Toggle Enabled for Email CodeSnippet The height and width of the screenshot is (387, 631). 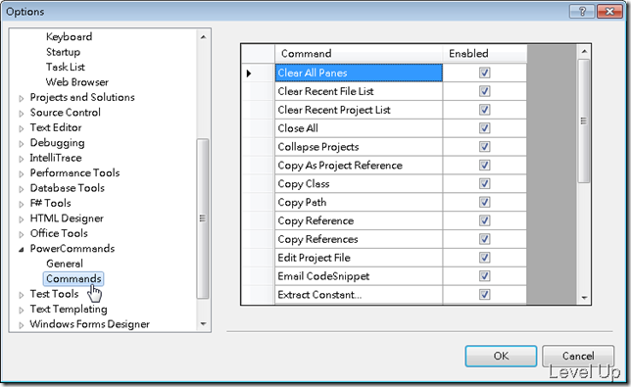tap(484, 276)
